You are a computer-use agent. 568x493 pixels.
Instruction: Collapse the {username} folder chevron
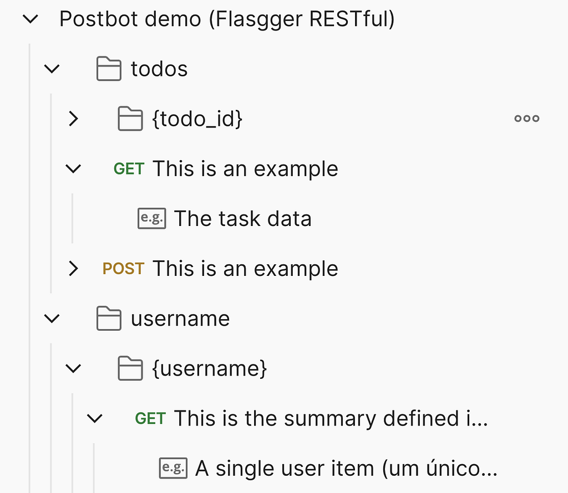tap(73, 368)
